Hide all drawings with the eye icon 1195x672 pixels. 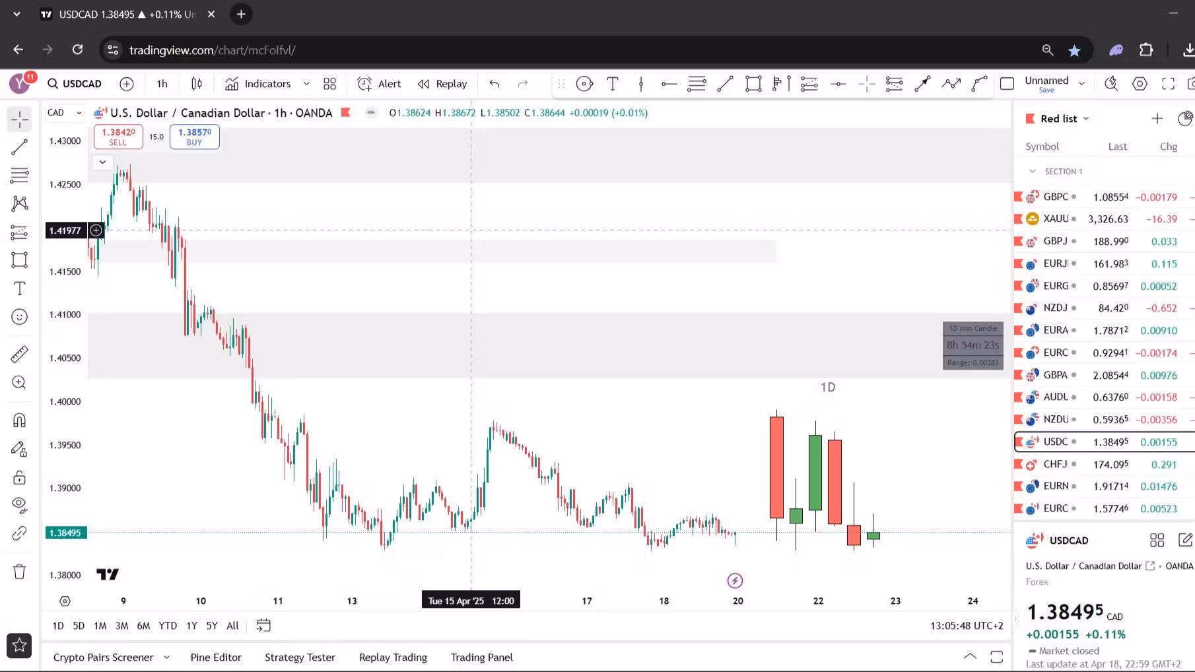20,505
